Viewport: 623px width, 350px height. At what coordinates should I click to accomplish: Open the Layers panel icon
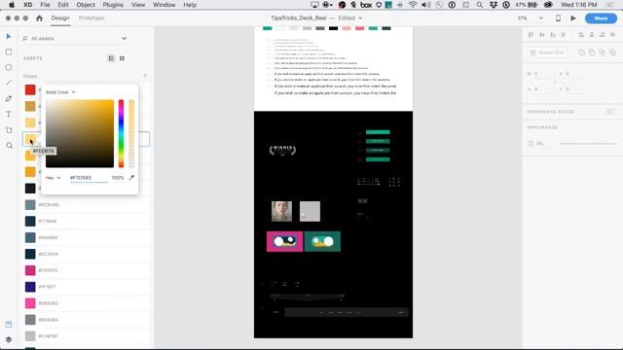tap(9, 339)
